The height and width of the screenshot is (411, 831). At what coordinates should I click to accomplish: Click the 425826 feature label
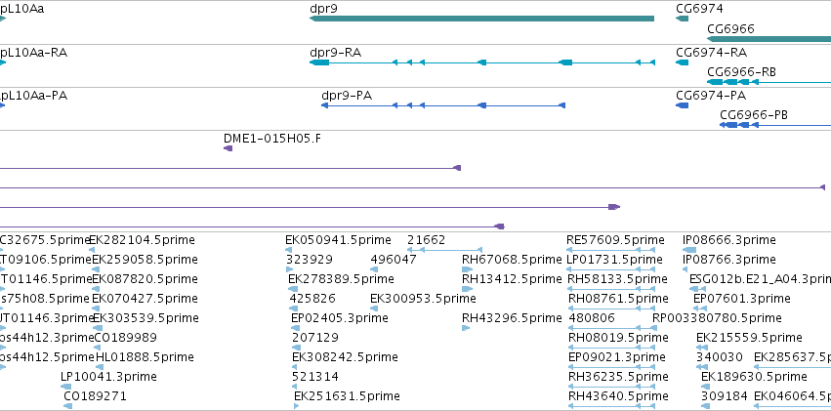312,298
